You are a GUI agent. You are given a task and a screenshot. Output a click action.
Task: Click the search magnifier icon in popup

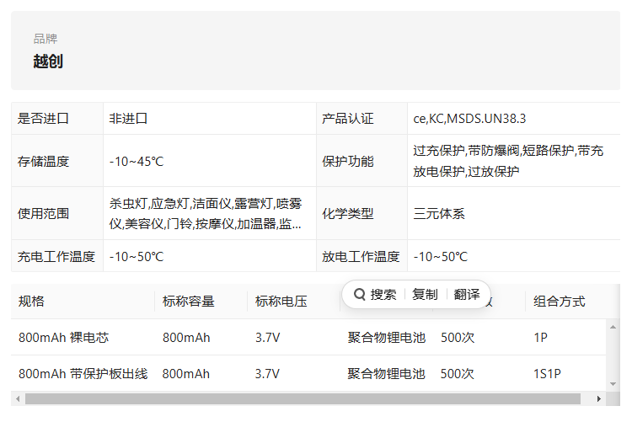tap(359, 294)
